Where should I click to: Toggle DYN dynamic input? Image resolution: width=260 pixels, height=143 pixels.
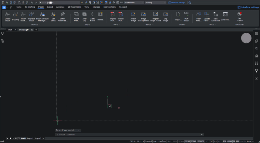coord(225,141)
